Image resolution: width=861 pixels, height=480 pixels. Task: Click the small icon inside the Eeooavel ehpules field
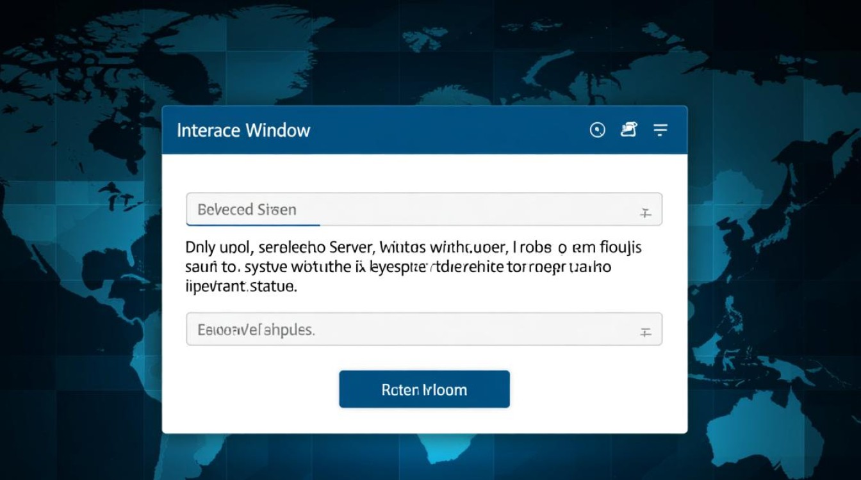point(645,332)
